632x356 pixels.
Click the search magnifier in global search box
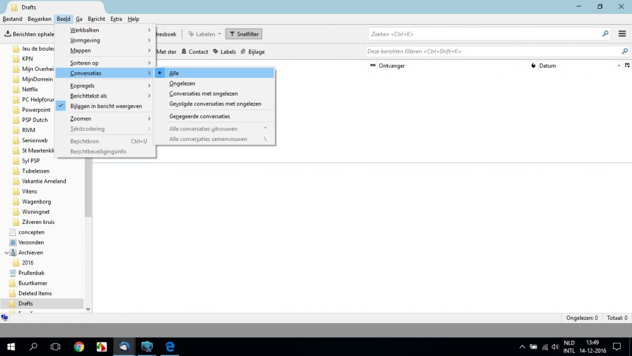605,34
